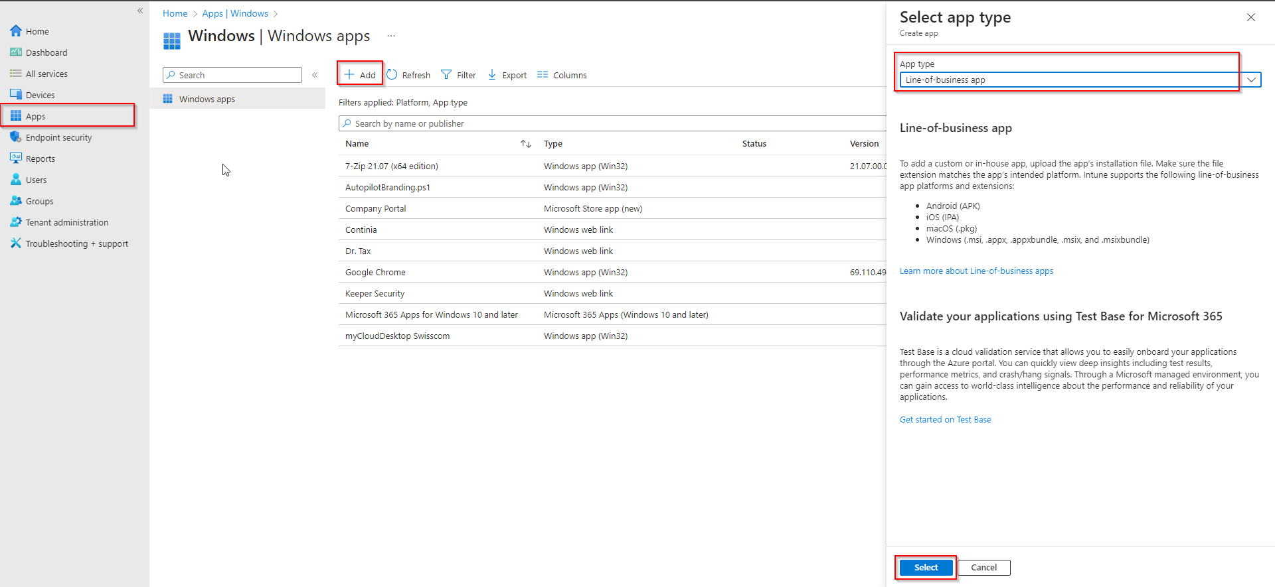Click the Reports icon in the sidebar
This screenshot has height=587, width=1275.
coord(16,159)
